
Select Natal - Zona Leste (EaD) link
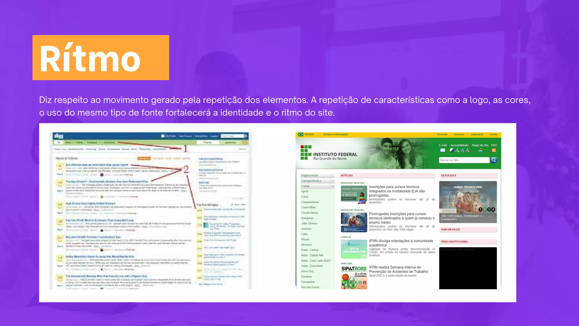coord(316,261)
